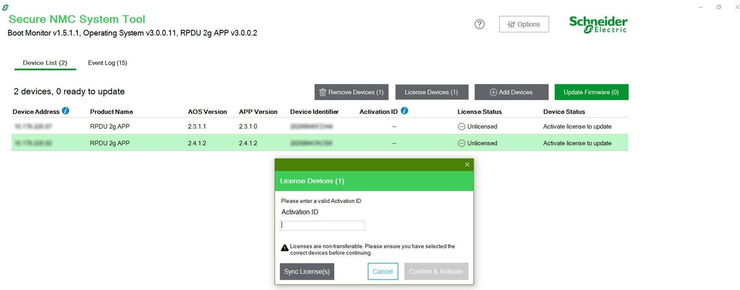Click the Sync License(s) button
Image resolution: width=740 pixels, height=290 pixels.
(x=307, y=272)
